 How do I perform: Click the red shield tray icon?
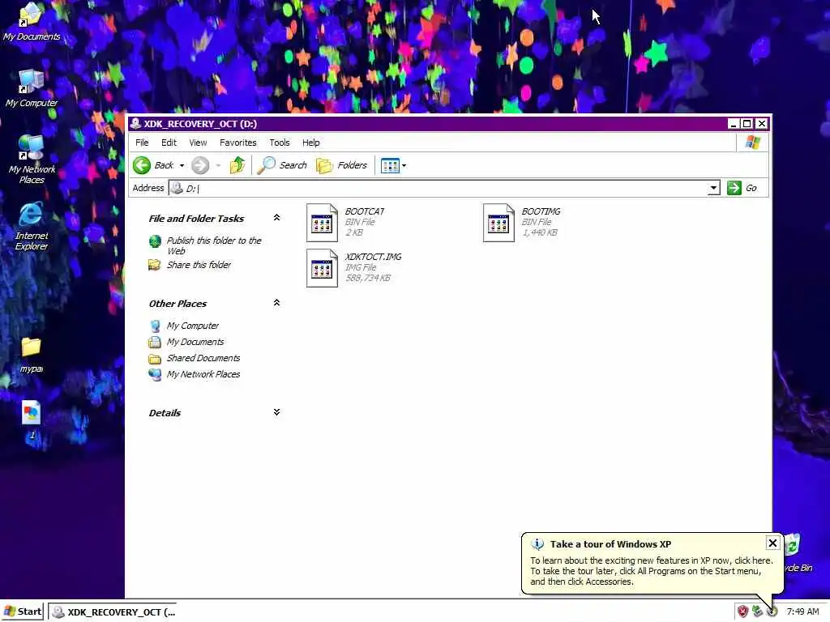click(743, 611)
